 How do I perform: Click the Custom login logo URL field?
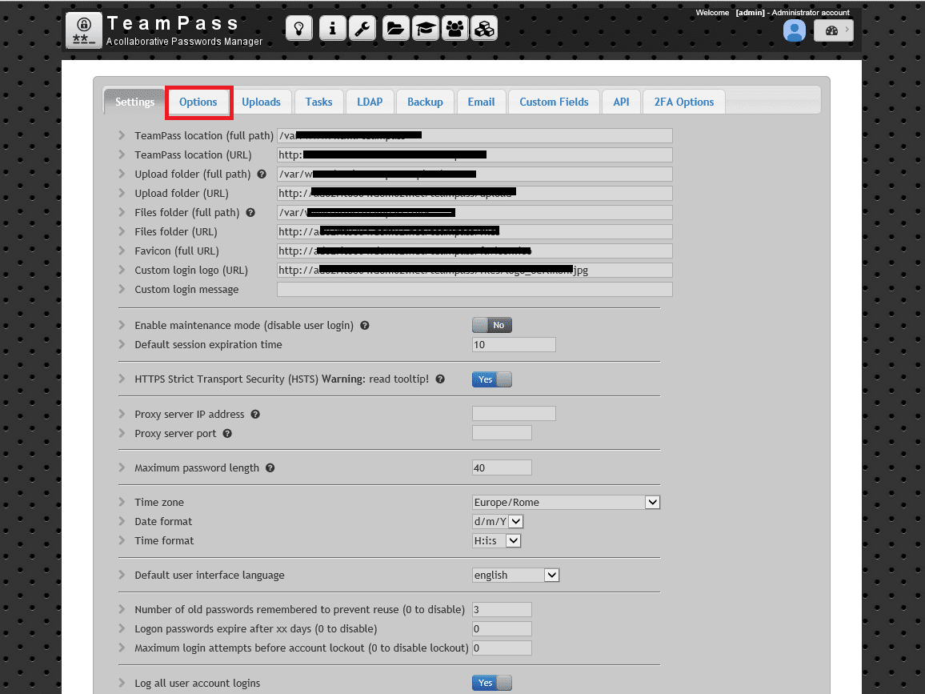(x=475, y=271)
